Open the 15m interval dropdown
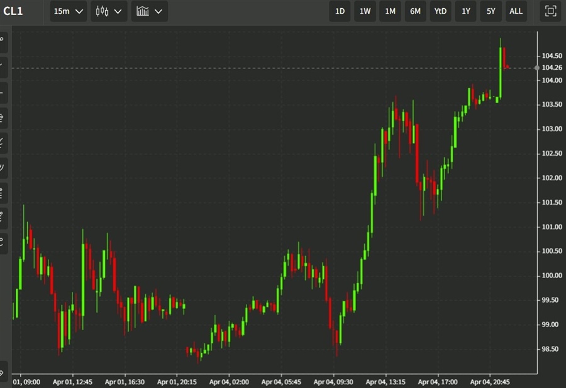Viewport: 566px width, 388px height. coord(68,11)
